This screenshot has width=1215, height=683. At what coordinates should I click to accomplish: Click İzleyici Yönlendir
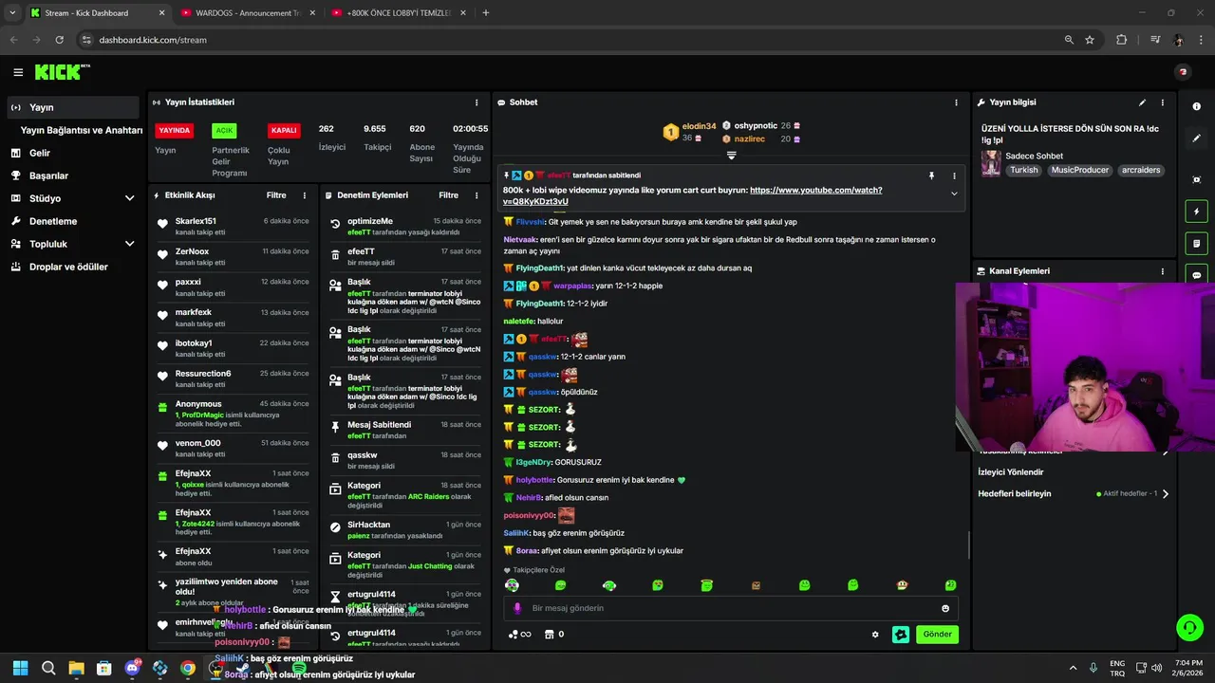pos(1011,472)
